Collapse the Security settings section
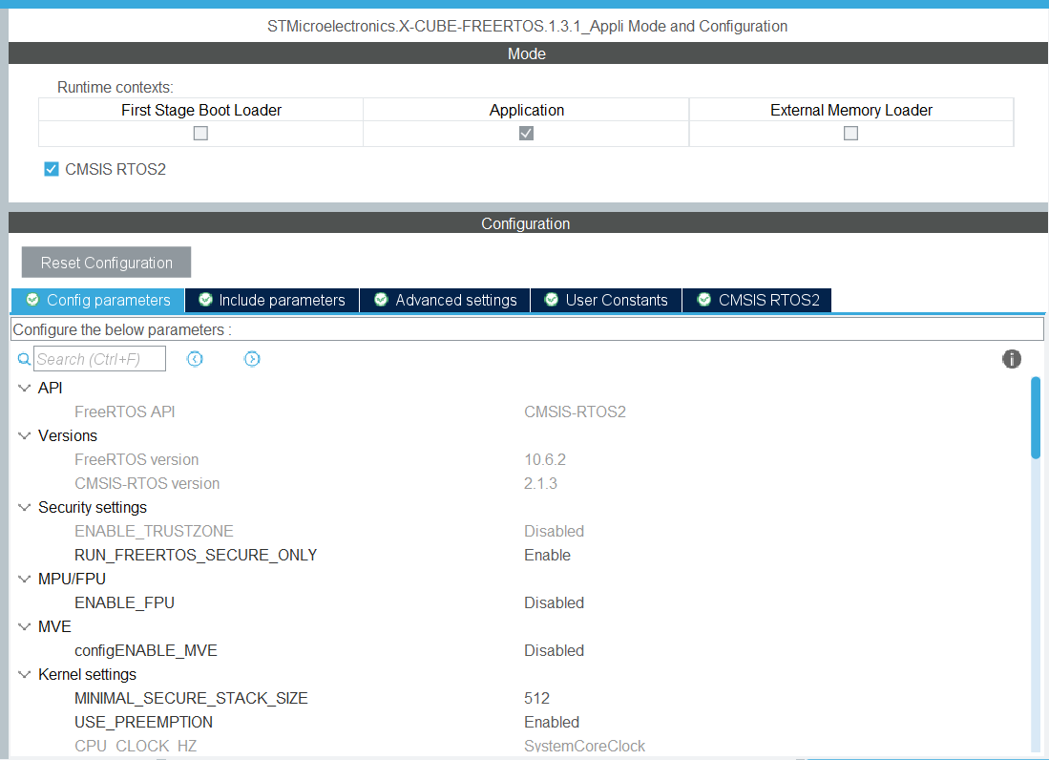The height and width of the screenshot is (760, 1049). (24, 507)
